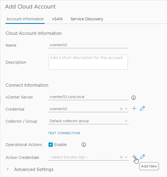This screenshot has height=177, width=167.
Task: Click into the Description text area
Action: [x=88, y=62]
